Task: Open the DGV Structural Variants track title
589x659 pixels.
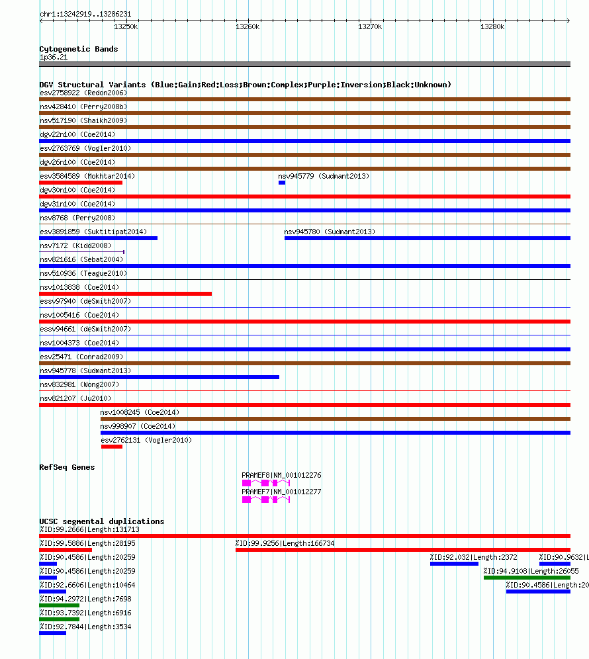Action: tap(245, 85)
